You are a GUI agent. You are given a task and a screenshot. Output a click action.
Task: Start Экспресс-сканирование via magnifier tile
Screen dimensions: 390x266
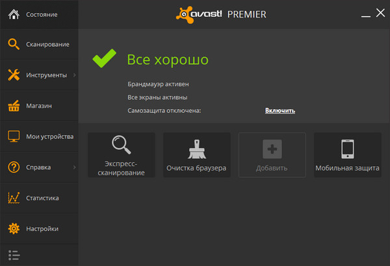(x=122, y=155)
